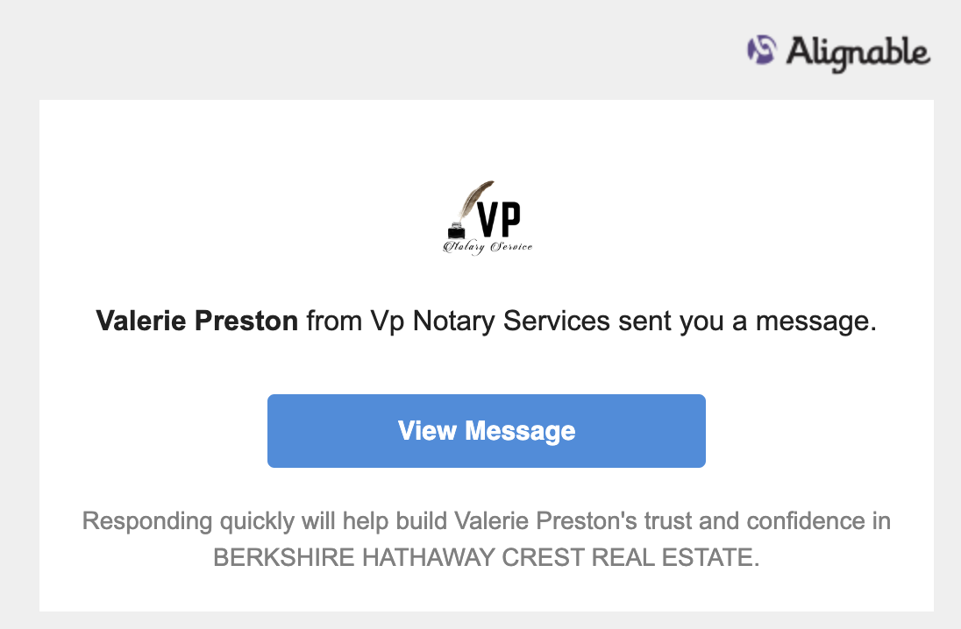Click bold Valerie Preston sender name
Viewport: 961px width, 629px height.
pos(196,321)
